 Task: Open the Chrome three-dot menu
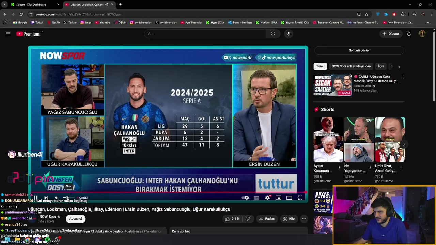click(x=431, y=14)
